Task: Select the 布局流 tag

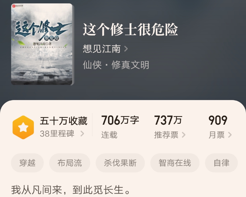Action: 70,163
